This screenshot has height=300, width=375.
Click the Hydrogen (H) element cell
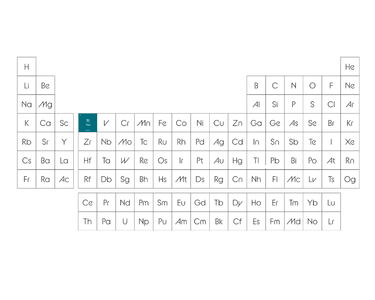27,67
